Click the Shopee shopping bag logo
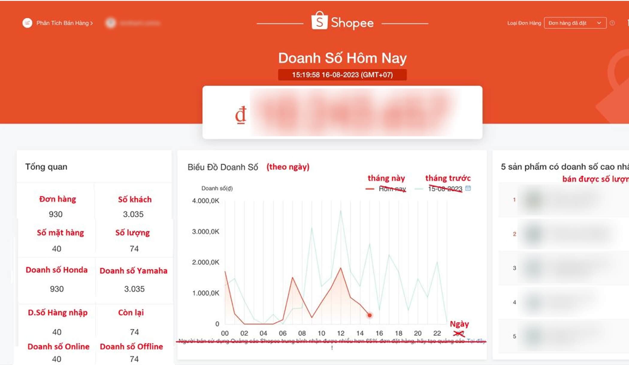Screen dimensions: 629x365 319,21
